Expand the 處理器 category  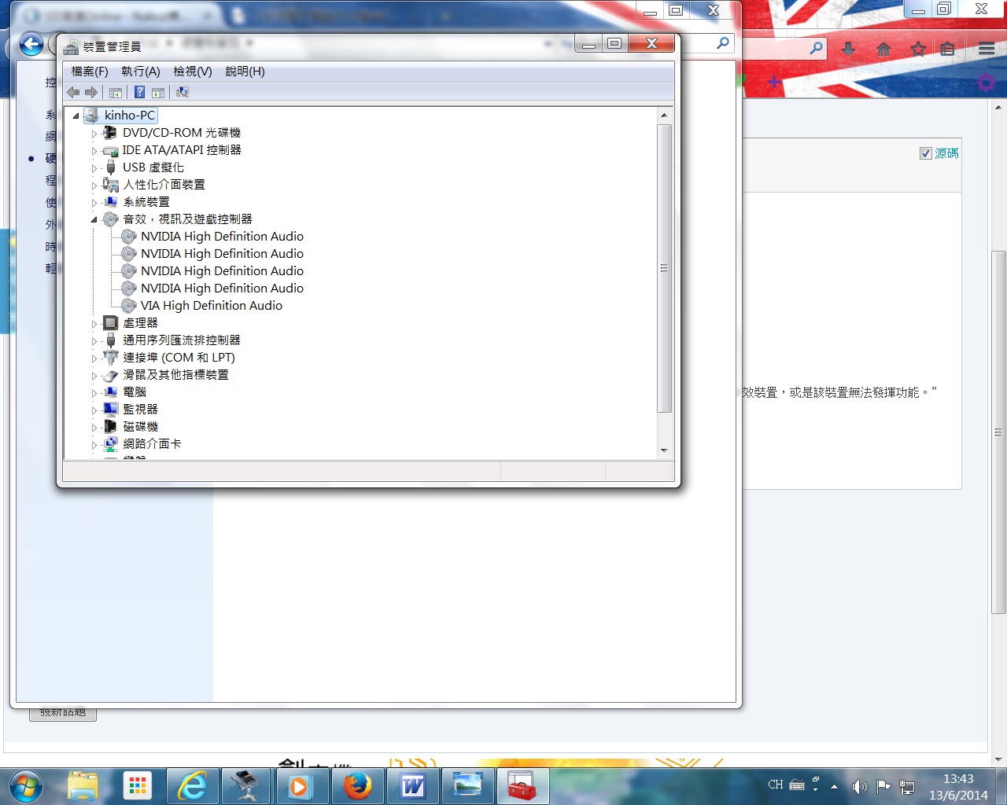94,324
